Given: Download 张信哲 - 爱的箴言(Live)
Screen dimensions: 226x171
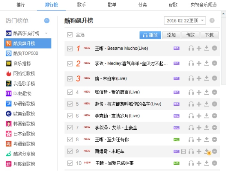Looking at the screenshot, I should (x=206, y=92).
